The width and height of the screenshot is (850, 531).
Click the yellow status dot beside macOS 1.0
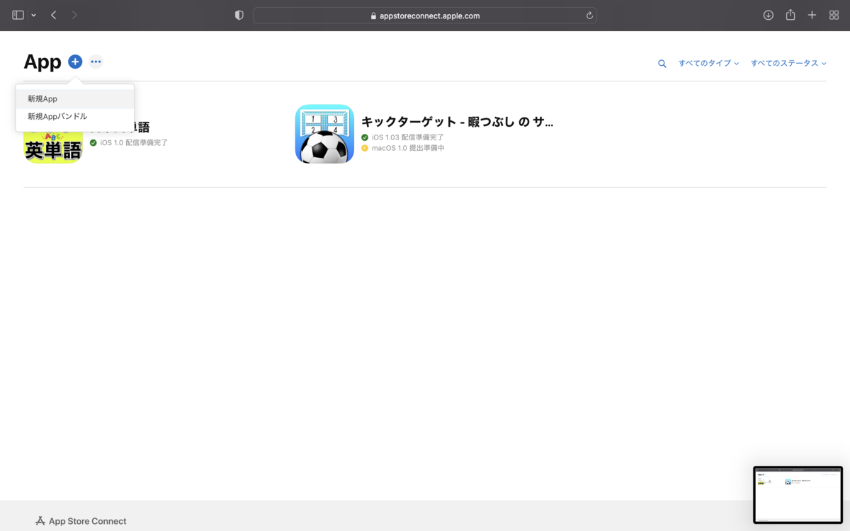[365, 148]
